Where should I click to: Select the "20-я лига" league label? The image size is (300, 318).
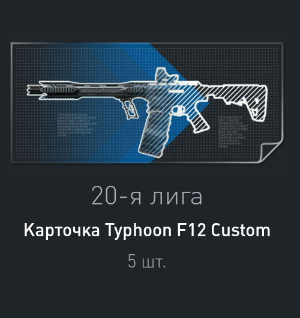tap(147, 197)
